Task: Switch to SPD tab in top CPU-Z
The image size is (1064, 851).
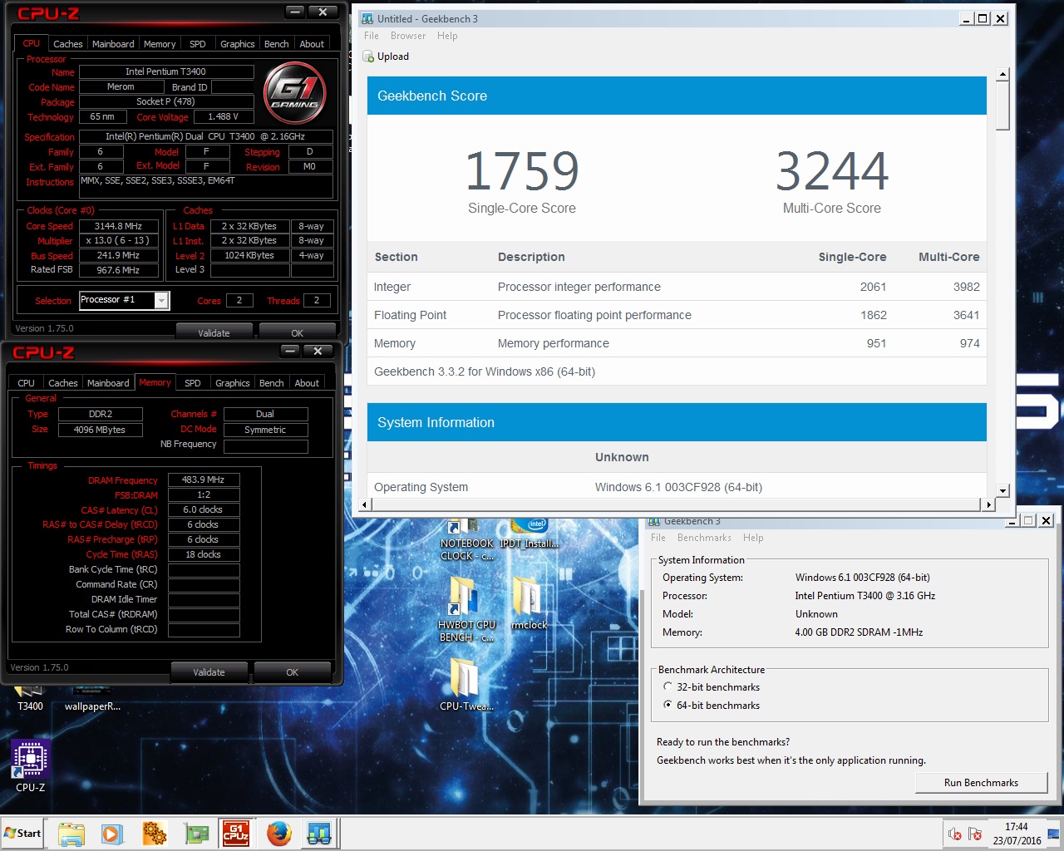Action: (x=198, y=44)
